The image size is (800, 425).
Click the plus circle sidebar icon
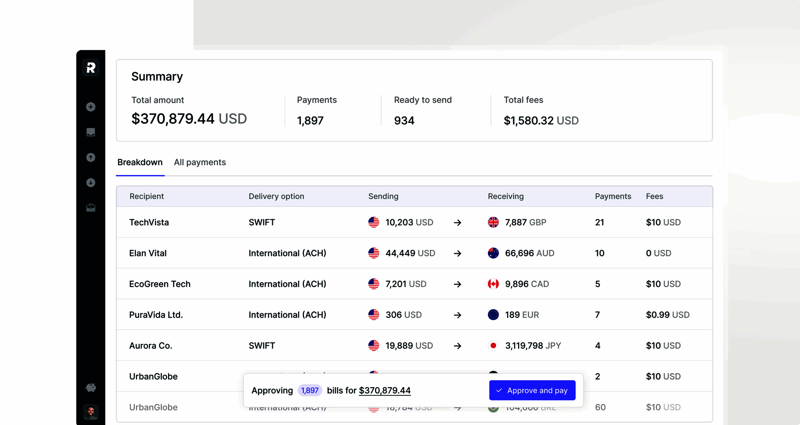(x=91, y=107)
